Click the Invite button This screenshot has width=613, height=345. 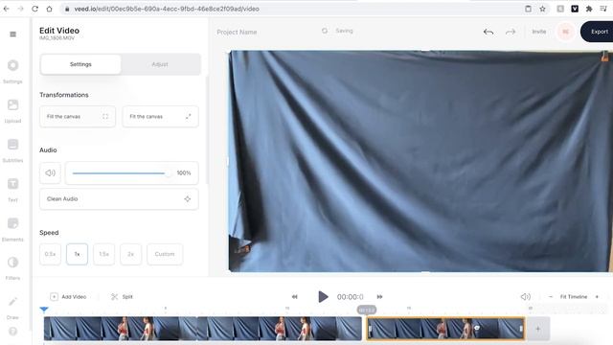(x=538, y=32)
